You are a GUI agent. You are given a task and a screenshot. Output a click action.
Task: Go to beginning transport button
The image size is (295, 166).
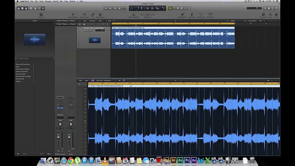(x=115, y=8)
